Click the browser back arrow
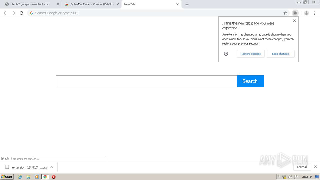The width and height of the screenshot is (320, 180). click(x=5, y=13)
